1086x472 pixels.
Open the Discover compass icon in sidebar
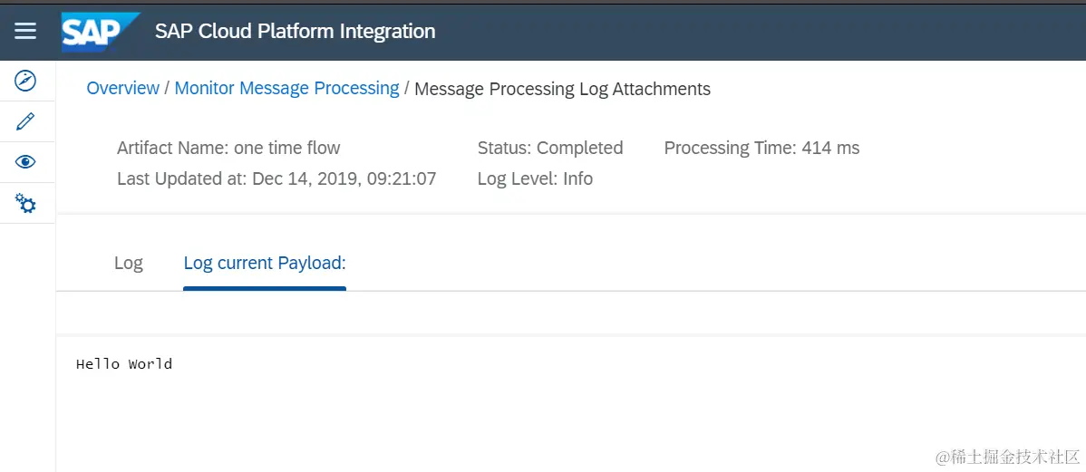click(x=25, y=81)
